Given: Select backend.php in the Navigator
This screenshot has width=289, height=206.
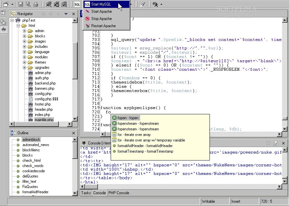Looking at the screenshot, I should [45, 83].
